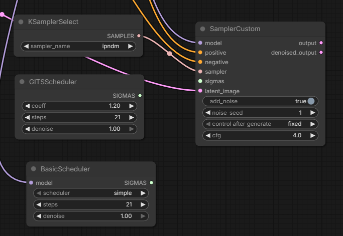This screenshot has width=343, height=236.
Task: Select next scheduler option with right arrow
Action: click(x=143, y=193)
